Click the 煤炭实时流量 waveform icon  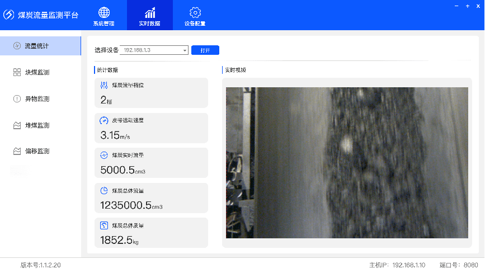pos(103,155)
